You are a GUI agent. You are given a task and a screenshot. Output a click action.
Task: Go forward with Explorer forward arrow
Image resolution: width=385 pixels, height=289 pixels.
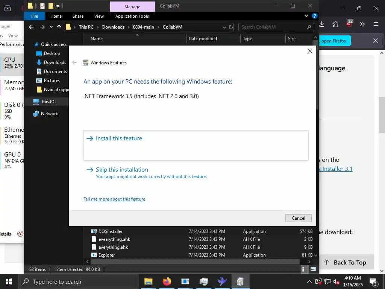click(42, 27)
